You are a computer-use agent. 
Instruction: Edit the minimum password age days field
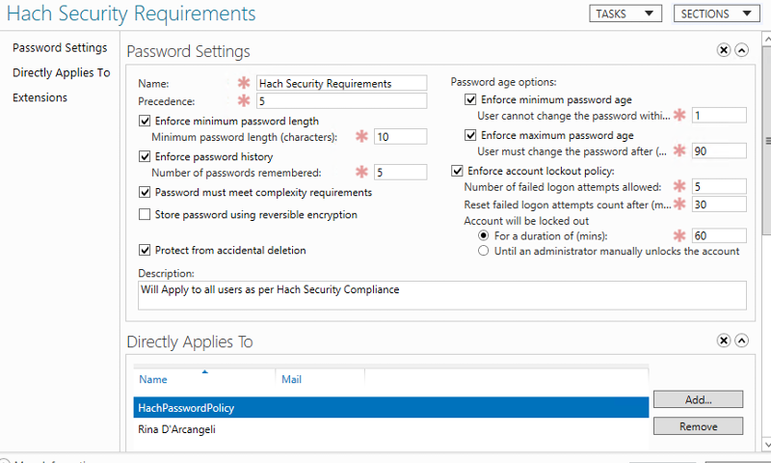tap(719, 115)
